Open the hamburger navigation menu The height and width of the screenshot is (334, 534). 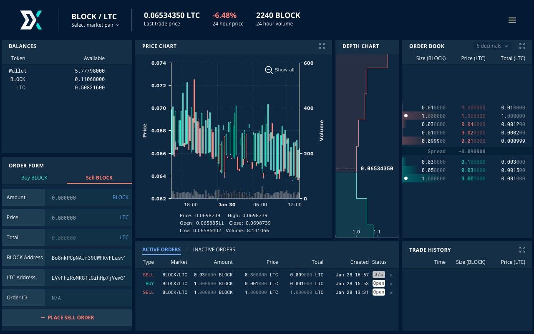pyautogui.click(x=512, y=20)
